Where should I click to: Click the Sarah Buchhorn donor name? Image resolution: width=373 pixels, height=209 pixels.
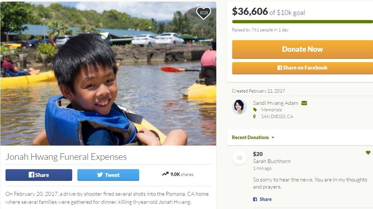coord(271,161)
